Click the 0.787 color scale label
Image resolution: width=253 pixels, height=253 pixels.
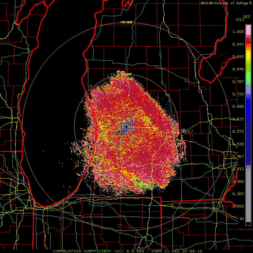pos(238,82)
